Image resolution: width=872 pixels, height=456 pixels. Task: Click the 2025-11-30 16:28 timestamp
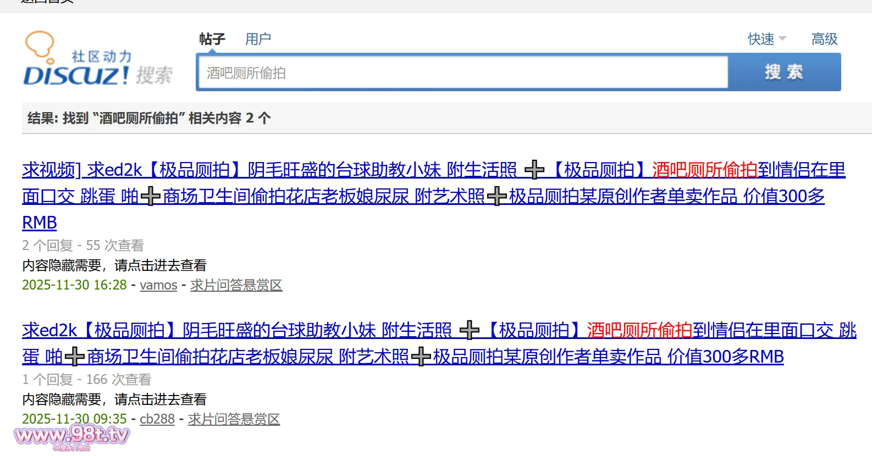[74, 285]
